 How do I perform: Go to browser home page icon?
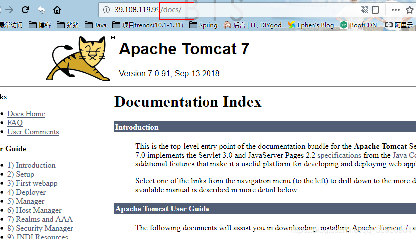point(57,10)
